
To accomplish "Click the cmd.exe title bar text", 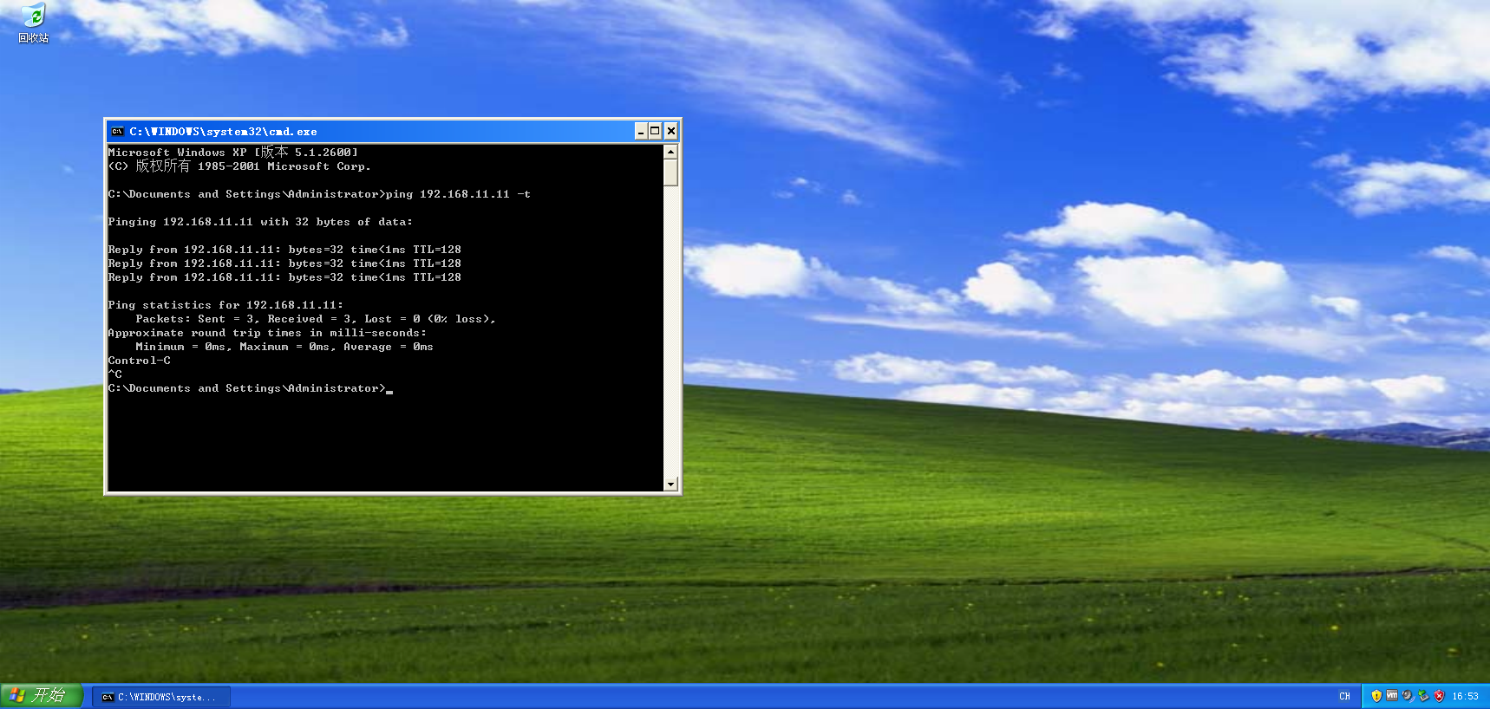I will tap(223, 132).
